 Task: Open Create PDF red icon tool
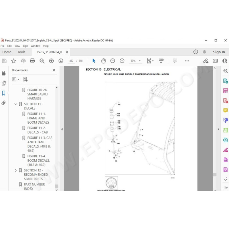(x=225, y=101)
